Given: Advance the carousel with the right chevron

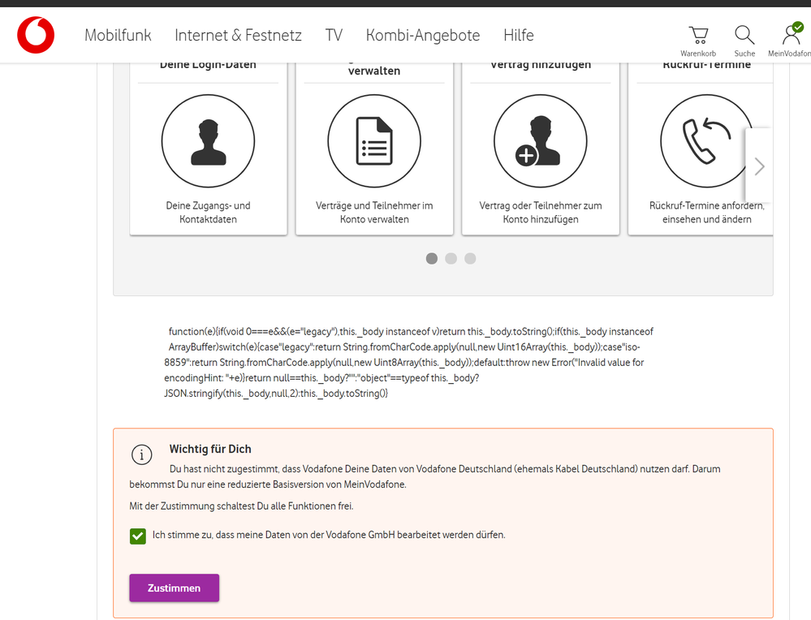Looking at the screenshot, I should (759, 166).
